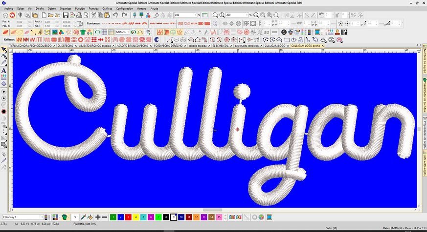This screenshot has width=427, height=232.
Task: Expand the Colorway 1 dropdown
Action: [x=42, y=217]
